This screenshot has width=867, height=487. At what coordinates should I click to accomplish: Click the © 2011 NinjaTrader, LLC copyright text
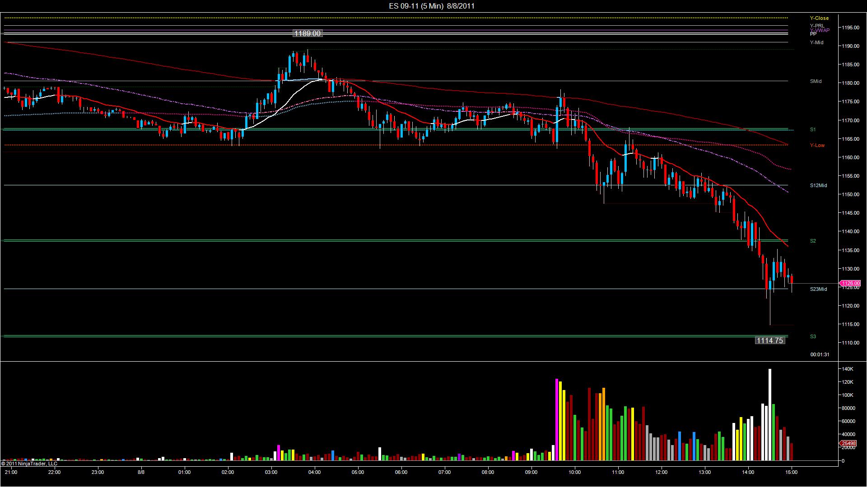pos(29,463)
